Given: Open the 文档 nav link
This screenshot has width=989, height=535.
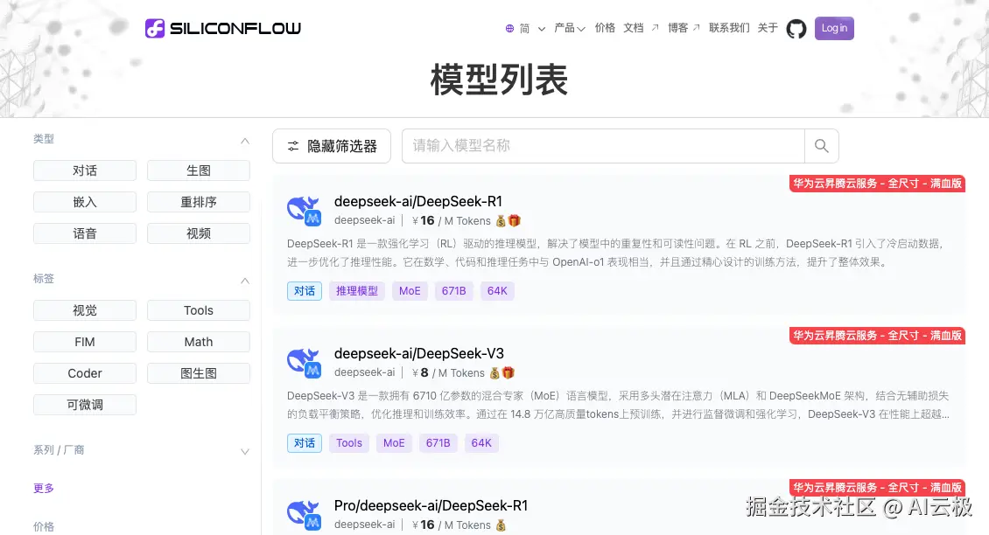Looking at the screenshot, I should coord(641,28).
